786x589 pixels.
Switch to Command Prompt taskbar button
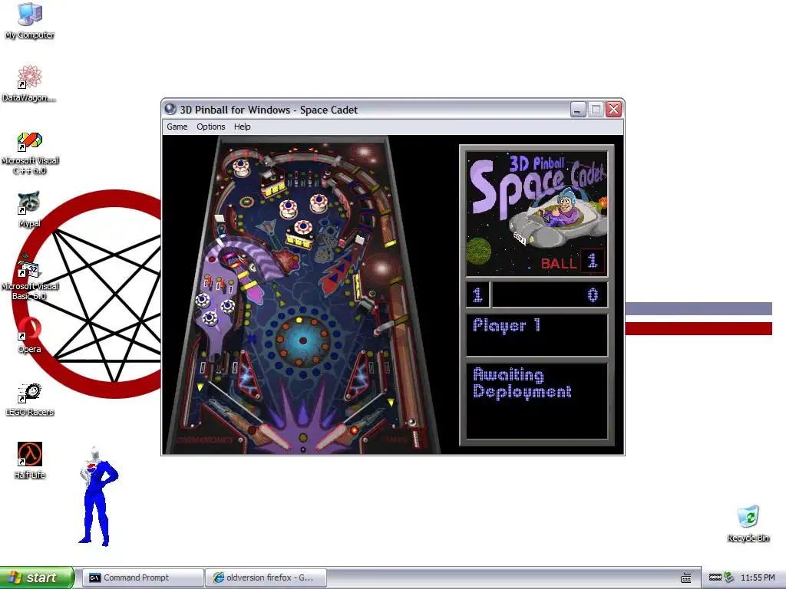pyautogui.click(x=143, y=577)
